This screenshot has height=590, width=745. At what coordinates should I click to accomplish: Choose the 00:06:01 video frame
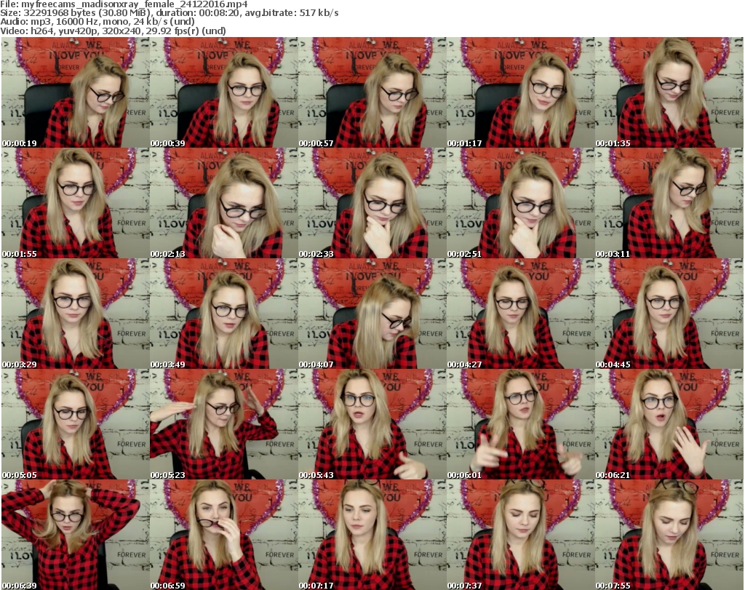click(520, 424)
